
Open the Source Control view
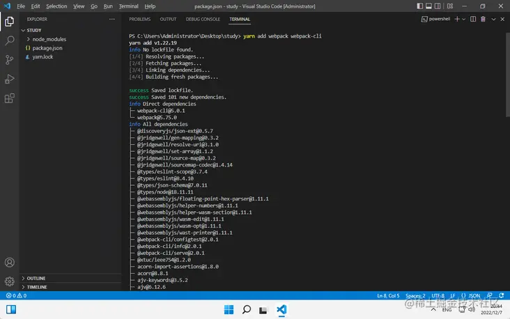coord(10,60)
